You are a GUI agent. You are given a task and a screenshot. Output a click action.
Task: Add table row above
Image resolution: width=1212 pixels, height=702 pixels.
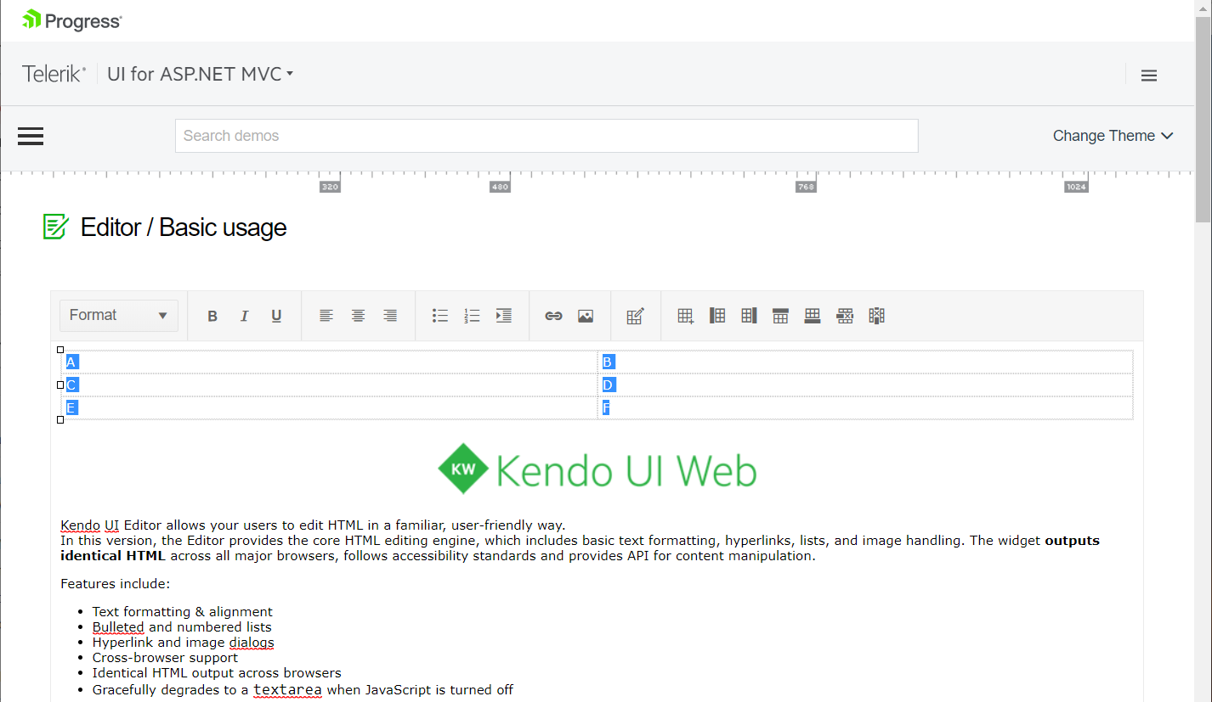[x=781, y=316]
